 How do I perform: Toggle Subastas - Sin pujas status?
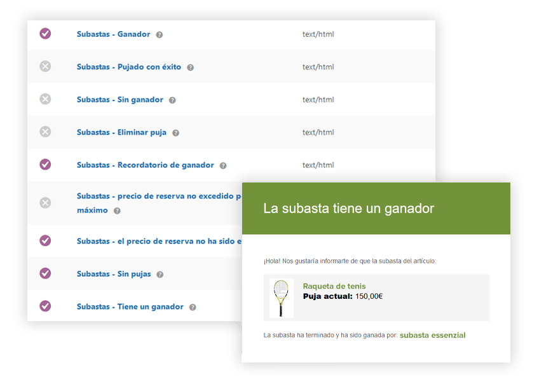[x=45, y=273]
